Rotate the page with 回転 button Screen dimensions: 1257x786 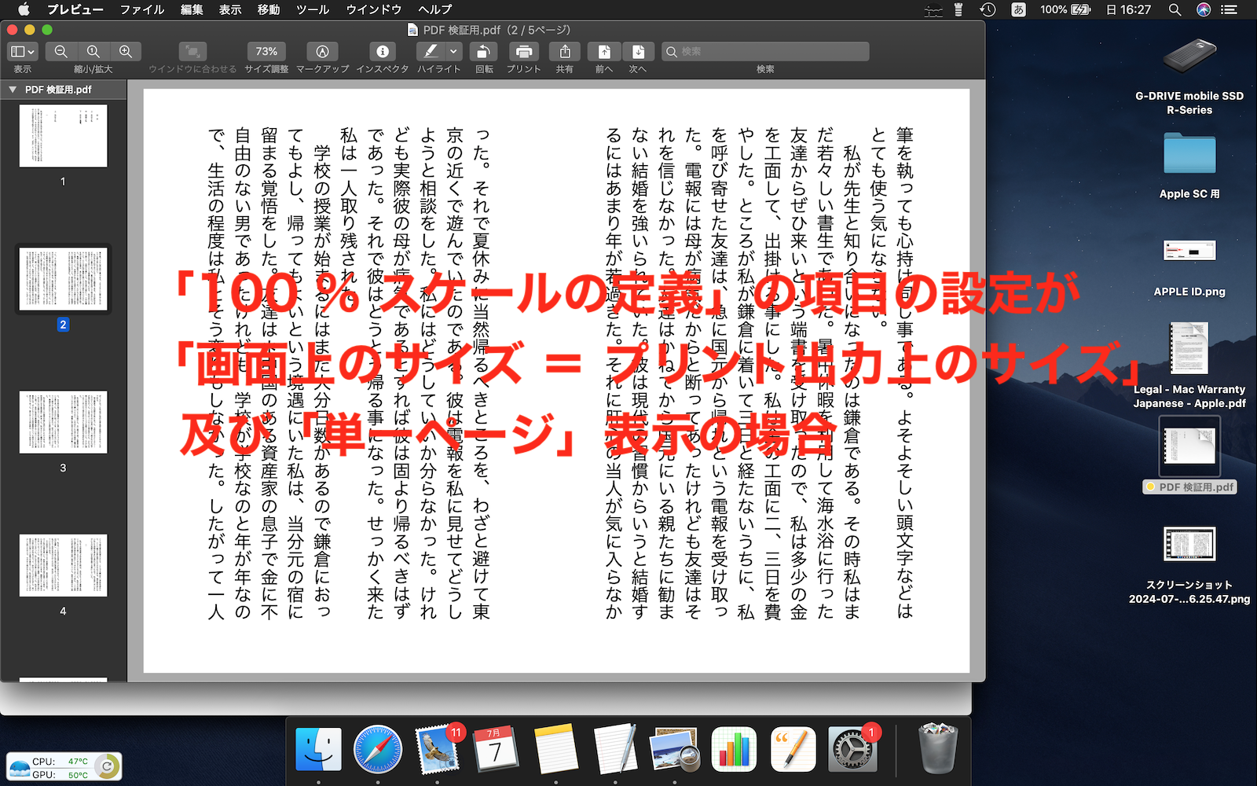[x=483, y=52]
